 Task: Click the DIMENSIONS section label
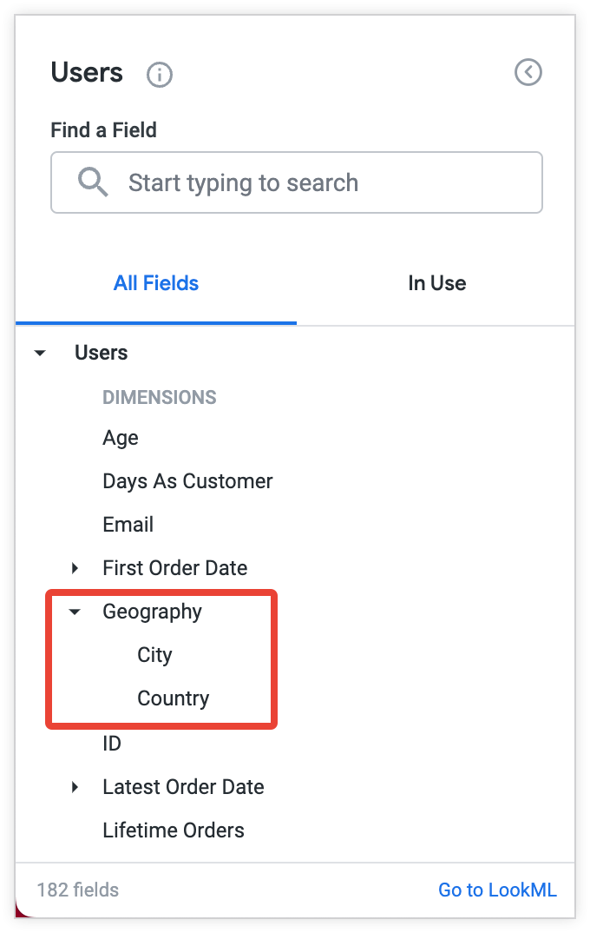click(x=160, y=397)
